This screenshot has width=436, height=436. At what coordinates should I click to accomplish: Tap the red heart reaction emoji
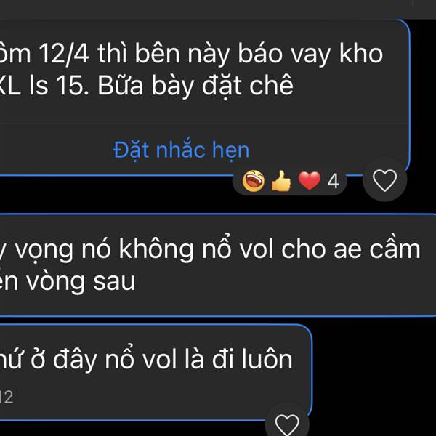coord(310,181)
